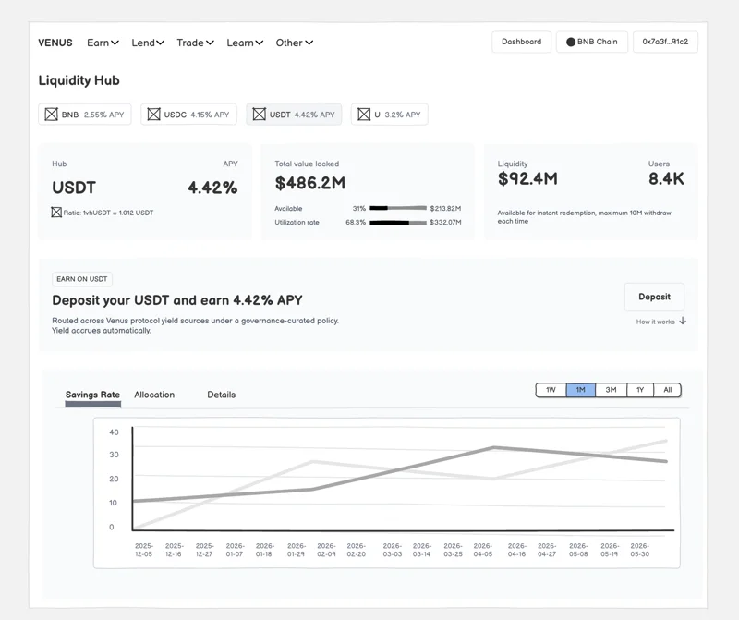Click the BNB Chain dot icon
Image resolution: width=739 pixels, height=620 pixels.
tap(571, 42)
